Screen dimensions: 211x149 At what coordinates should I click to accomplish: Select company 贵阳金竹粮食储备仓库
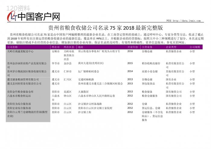tap(20, 92)
